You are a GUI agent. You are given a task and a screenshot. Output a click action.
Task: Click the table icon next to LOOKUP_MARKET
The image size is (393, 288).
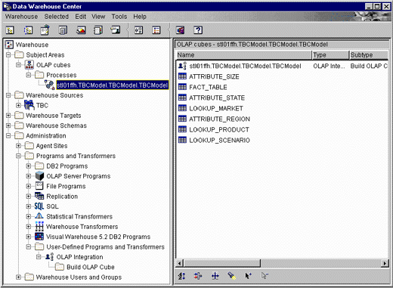point(182,108)
